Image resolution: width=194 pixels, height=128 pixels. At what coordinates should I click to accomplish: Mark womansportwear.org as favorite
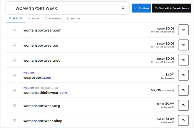15,106
